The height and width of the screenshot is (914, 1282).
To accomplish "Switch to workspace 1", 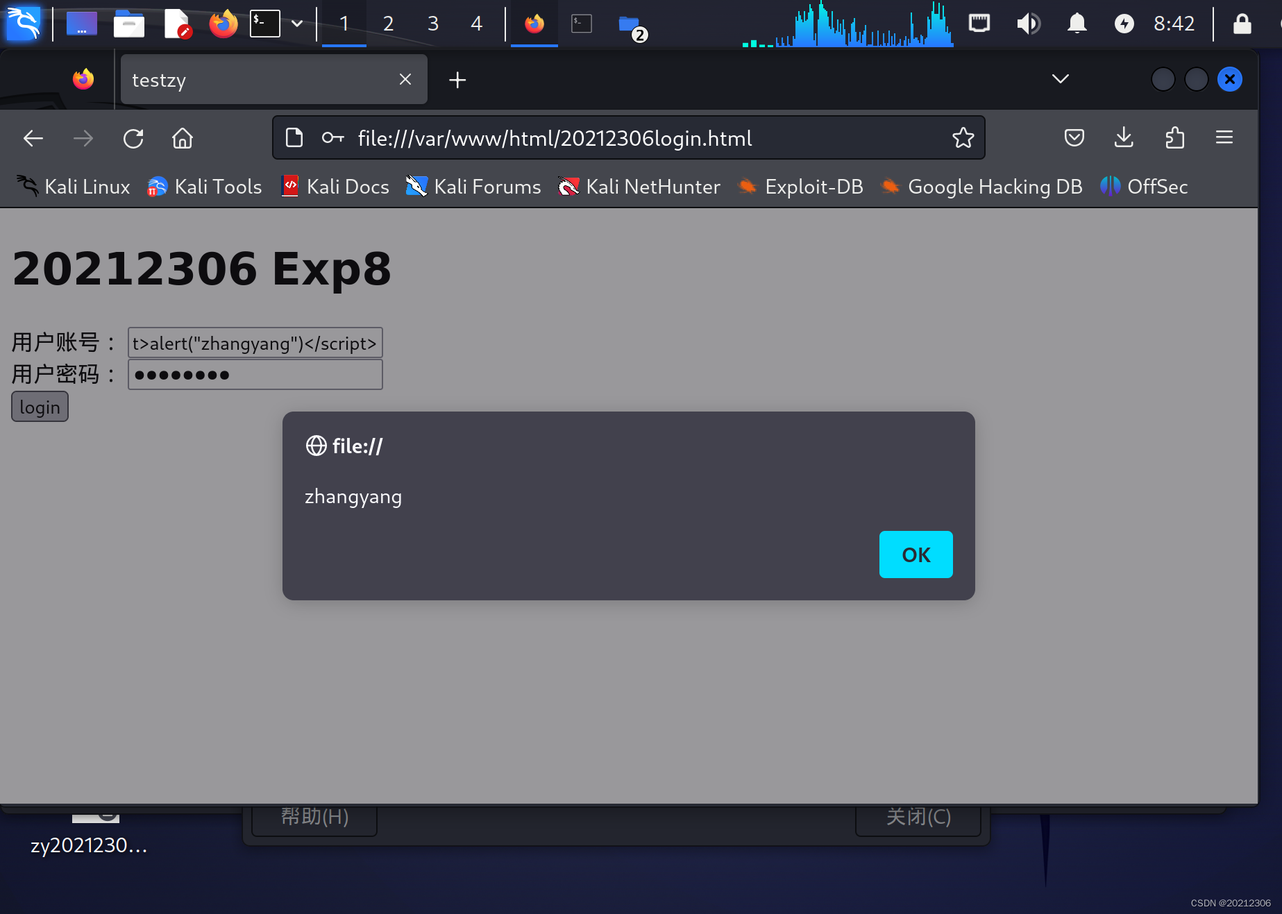I will pyautogui.click(x=344, y=24).
